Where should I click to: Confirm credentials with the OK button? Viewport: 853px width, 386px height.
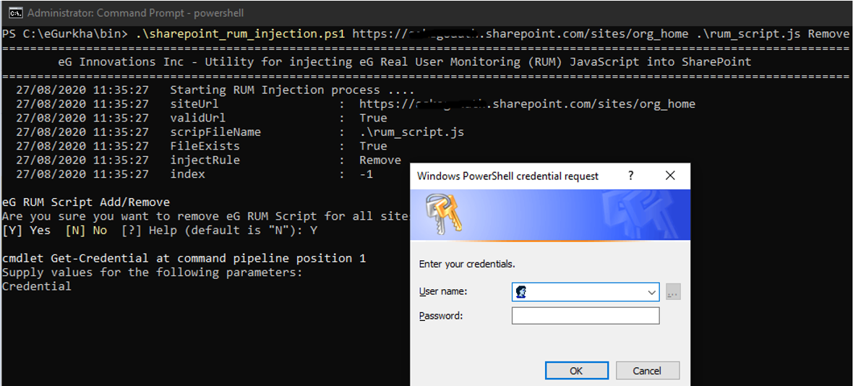pos(576,371)
